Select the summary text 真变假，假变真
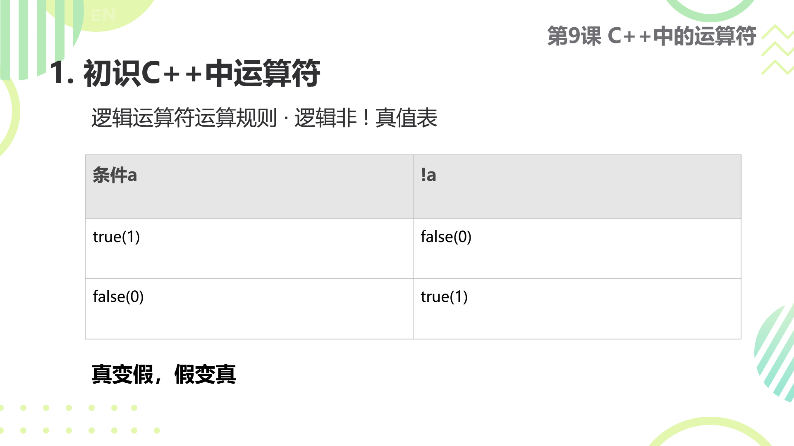 tap(164, 375)
